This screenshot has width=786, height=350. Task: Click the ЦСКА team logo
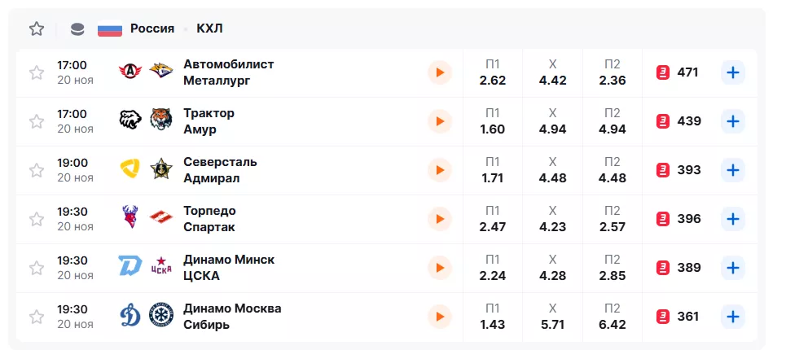(161, 267)
